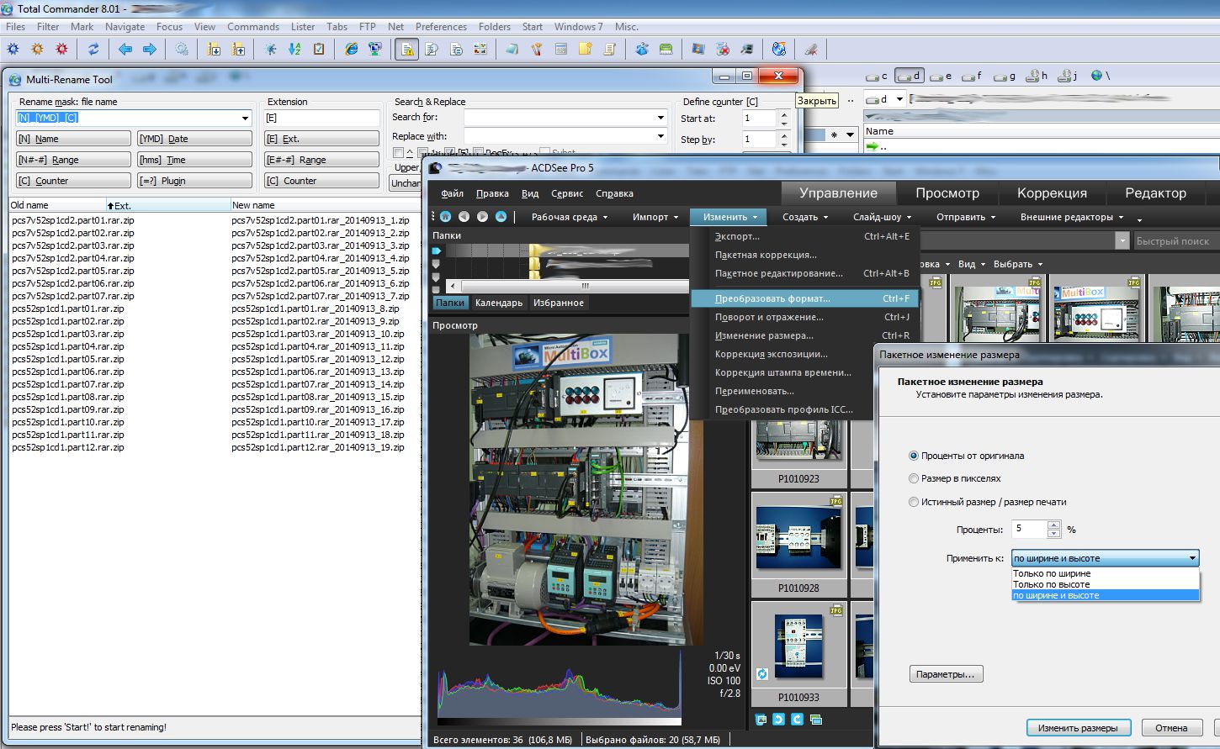Click the highlighted notepad with warning icon in toolbar
The width and height of the screenshot is (1220, 749).
point(407,50)
